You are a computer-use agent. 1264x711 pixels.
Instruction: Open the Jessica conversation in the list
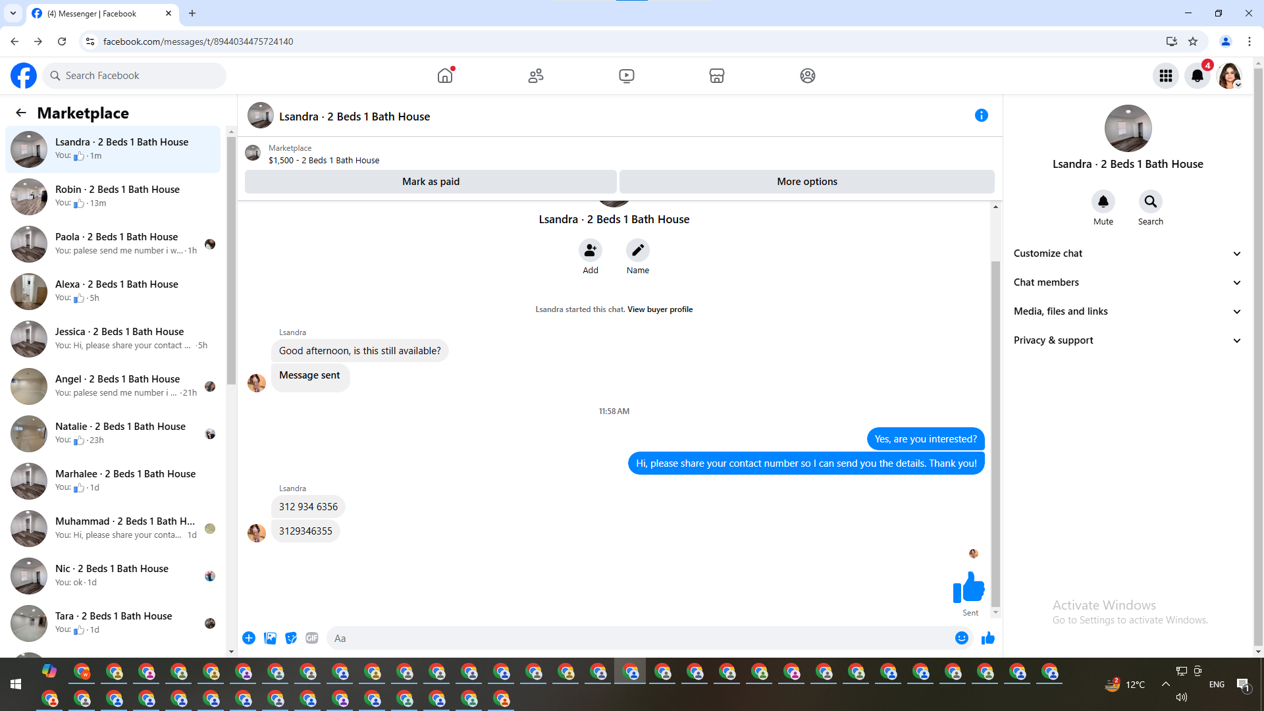[113, 339]
